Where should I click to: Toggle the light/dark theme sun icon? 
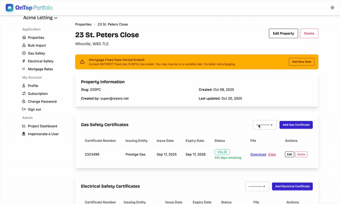pos(332,8)
